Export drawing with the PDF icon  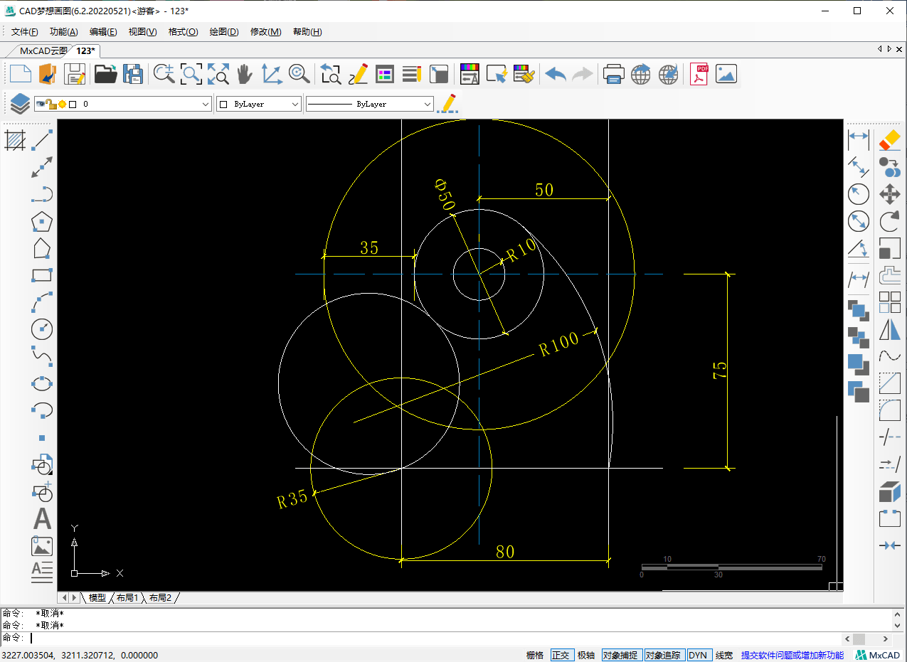tap(699, 74)
